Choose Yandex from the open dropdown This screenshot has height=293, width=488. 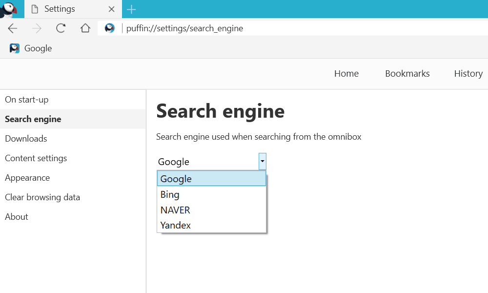pos(175,225)
